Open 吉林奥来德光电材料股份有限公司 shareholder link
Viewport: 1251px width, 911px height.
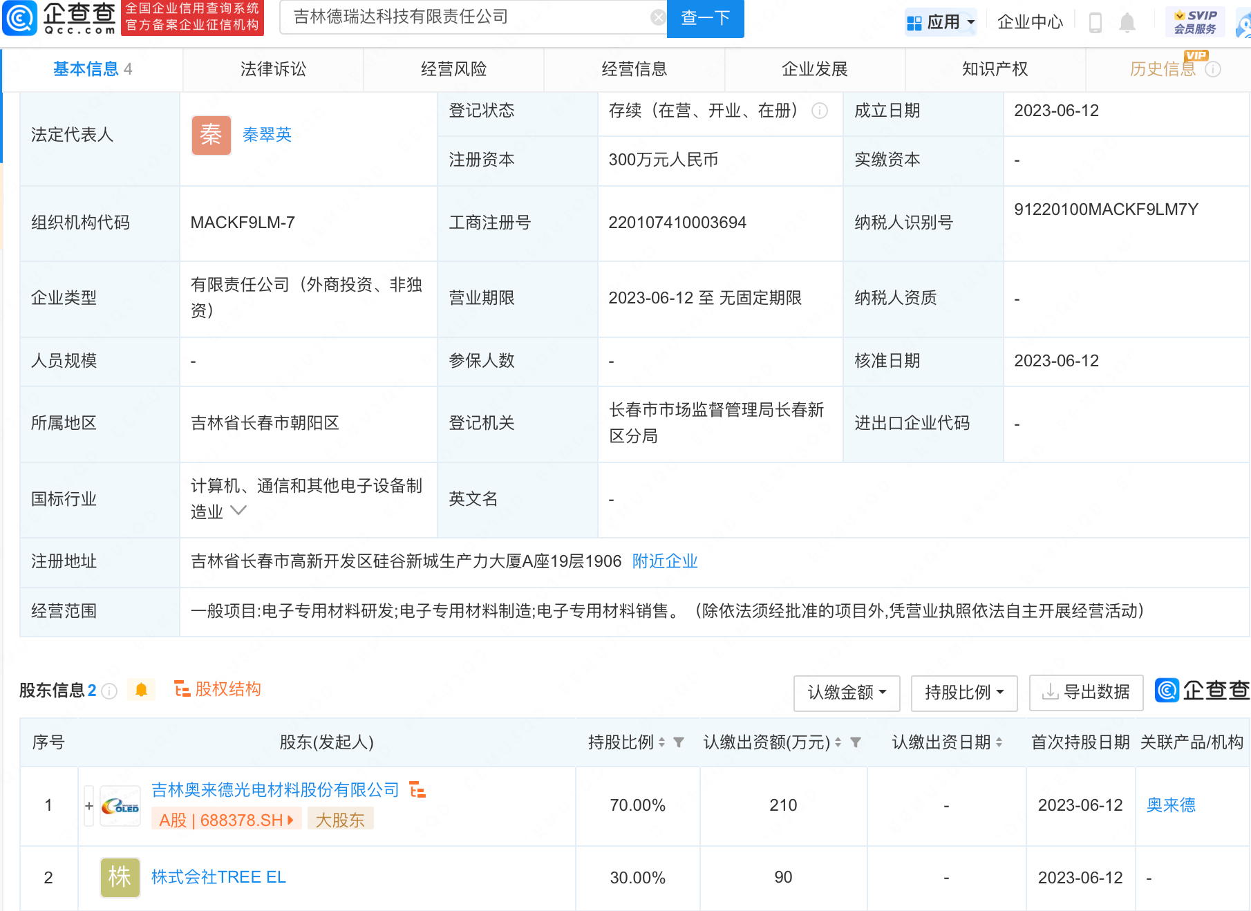click(x=275, y=790)
